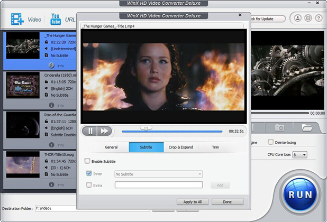Click the snapshot camera icon

point(279,127)
